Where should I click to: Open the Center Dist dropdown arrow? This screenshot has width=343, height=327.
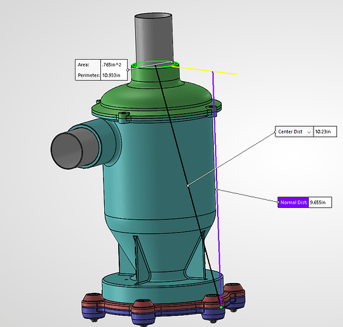click(309, 132)
